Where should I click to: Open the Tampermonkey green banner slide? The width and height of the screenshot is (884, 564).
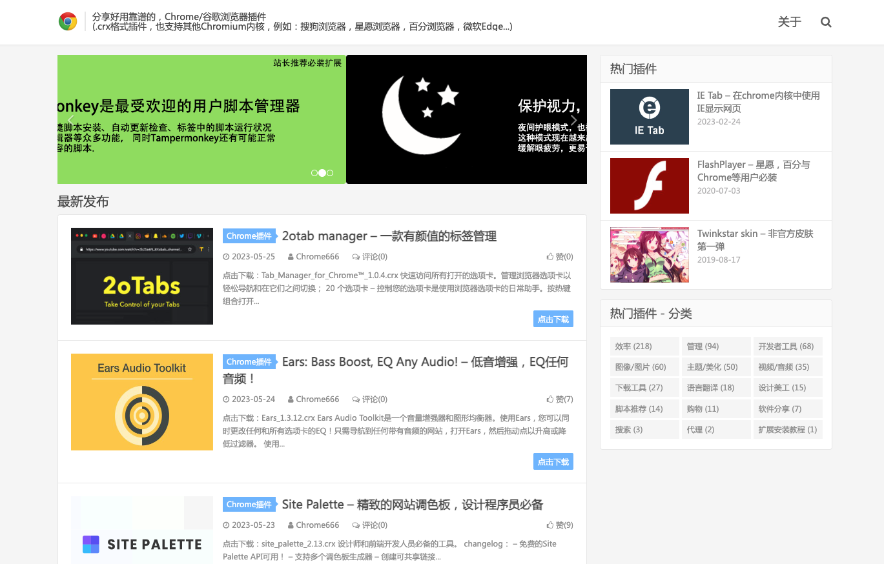(x=201, y=119)
